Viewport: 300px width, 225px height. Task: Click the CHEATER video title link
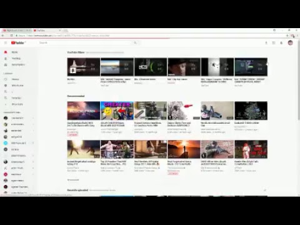(112, 124)
